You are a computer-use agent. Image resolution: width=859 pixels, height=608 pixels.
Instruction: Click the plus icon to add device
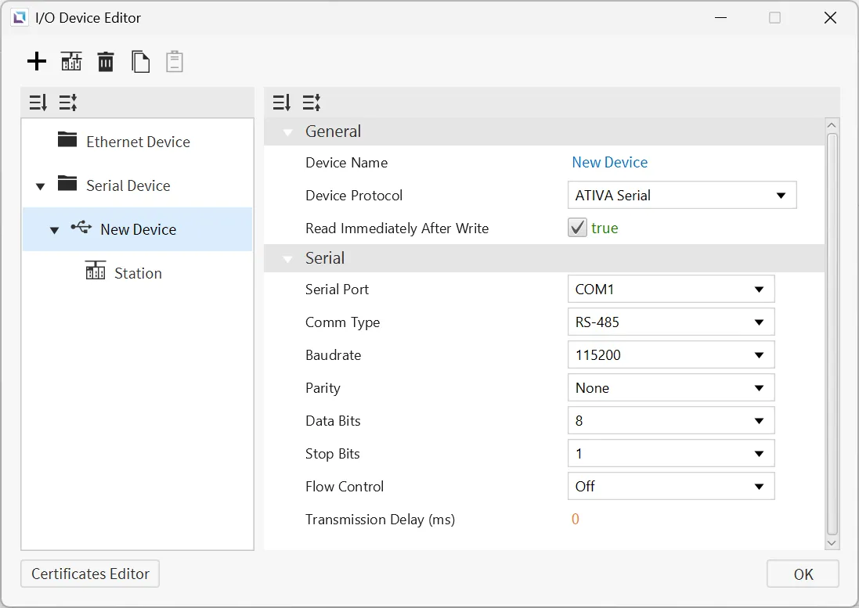pos(37,62)
